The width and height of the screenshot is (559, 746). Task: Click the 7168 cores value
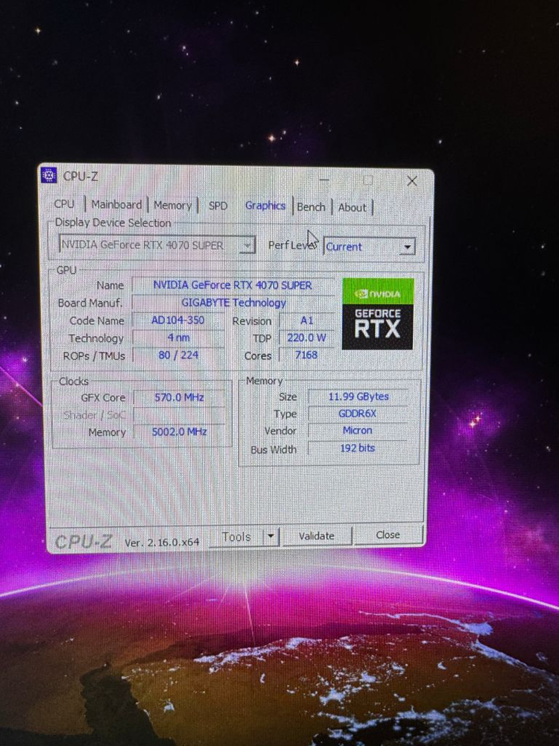click(306, 355)
